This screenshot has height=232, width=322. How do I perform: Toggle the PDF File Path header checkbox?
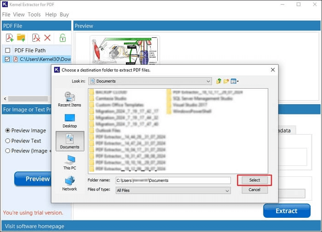point(8,50)
